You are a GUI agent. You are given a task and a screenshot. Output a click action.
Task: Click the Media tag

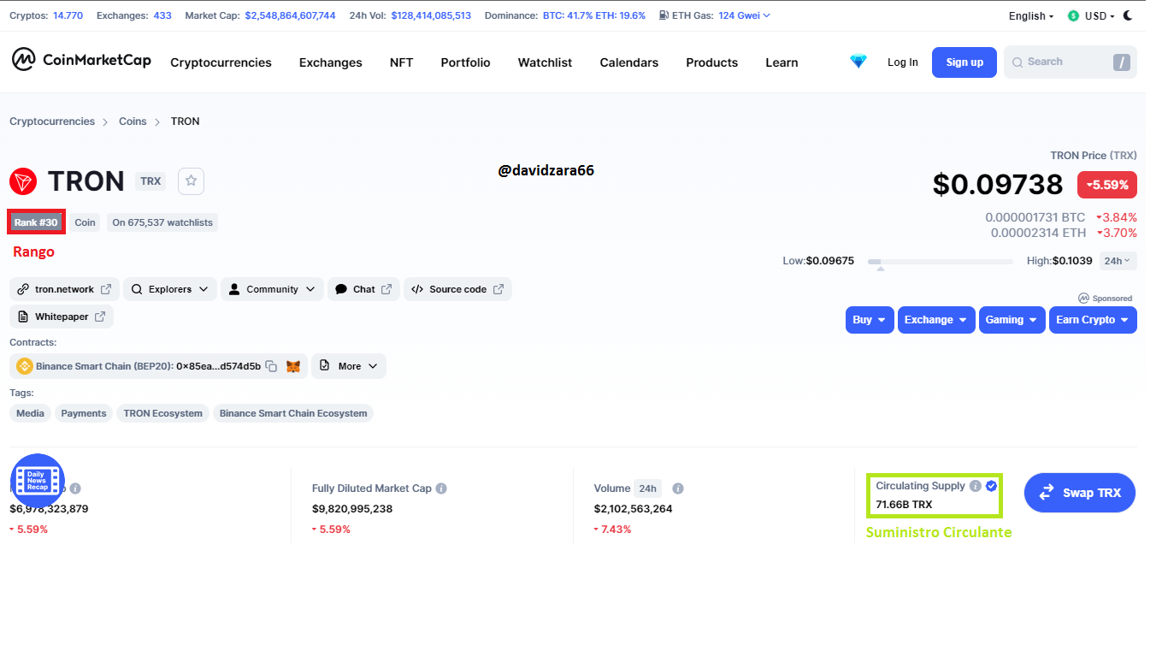30,413
